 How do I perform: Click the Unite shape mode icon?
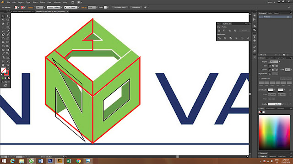[x=219, y=31]
